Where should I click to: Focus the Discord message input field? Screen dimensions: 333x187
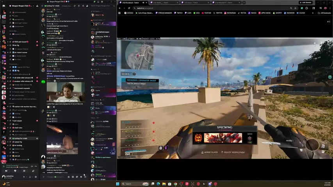[56, 177]
